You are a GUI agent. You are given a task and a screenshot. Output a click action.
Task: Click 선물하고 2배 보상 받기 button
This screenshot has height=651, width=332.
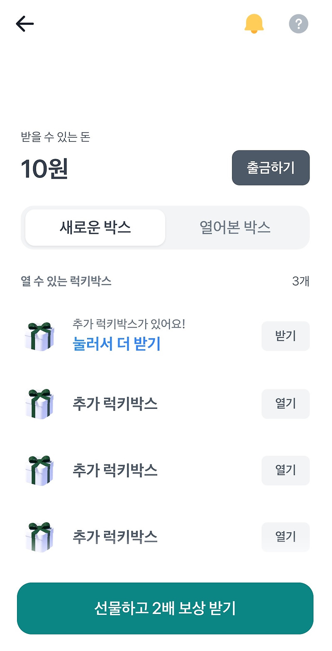pos(165,608)
